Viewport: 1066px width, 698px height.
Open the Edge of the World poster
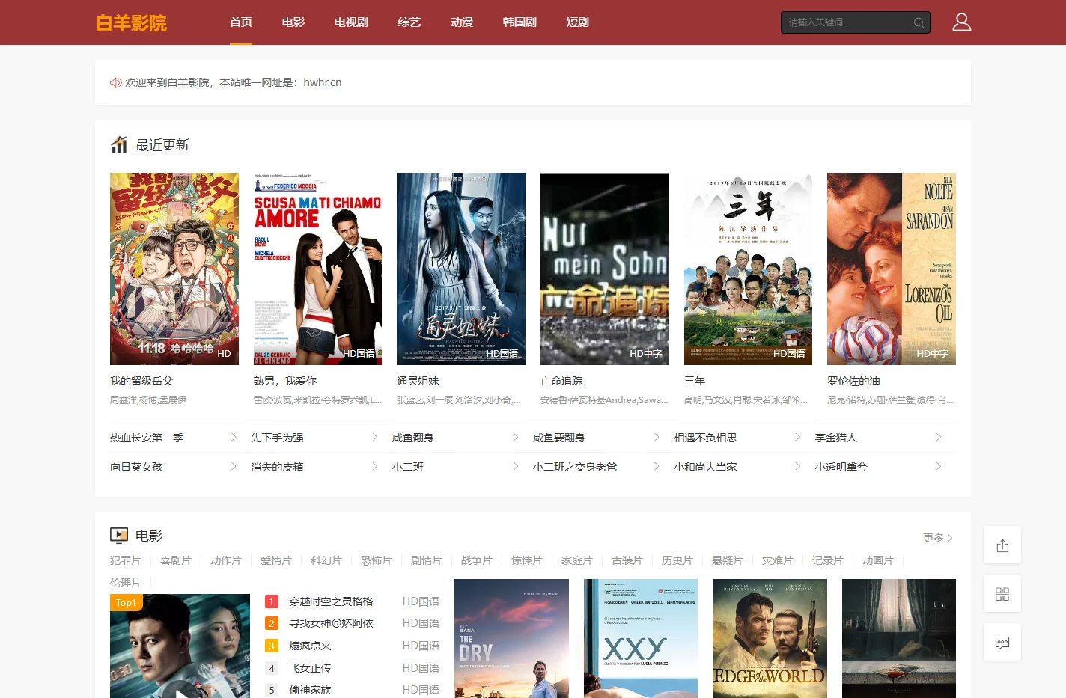(770, 639)
